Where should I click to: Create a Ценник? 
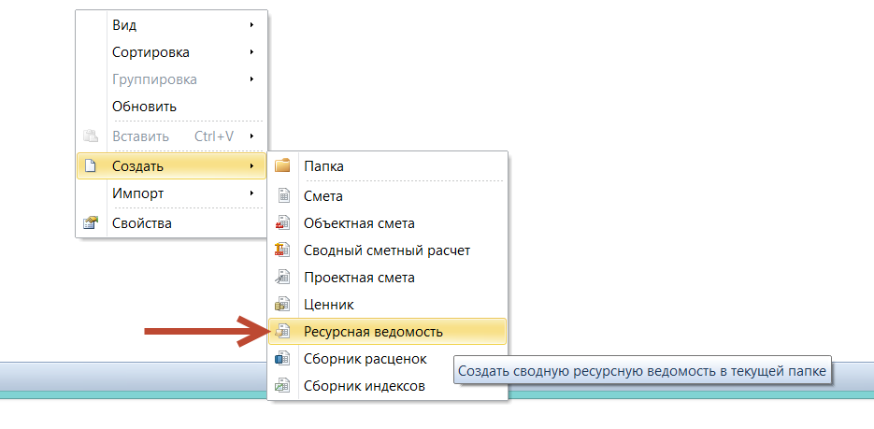pyautogui.click(x=387, y=304)
